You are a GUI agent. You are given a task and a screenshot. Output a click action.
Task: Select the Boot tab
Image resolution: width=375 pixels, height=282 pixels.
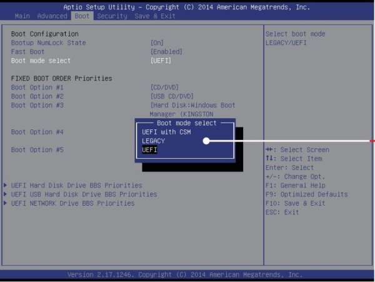82,16
